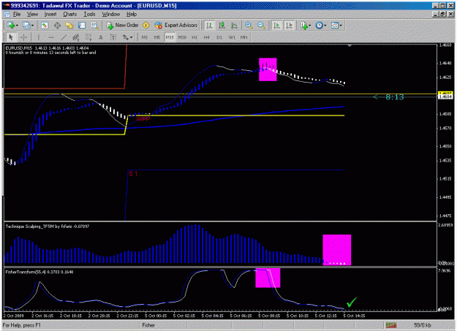Screen dimensions: 457x331
Task: Toggle the Expert Advisors button
Action: [x=176, y=26]
